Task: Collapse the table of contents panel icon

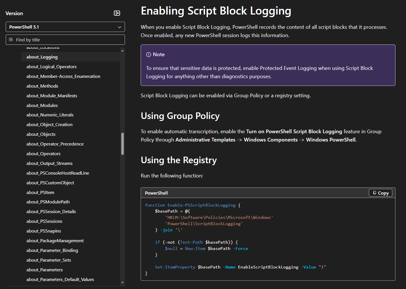Action: click(x=117, y=13)
